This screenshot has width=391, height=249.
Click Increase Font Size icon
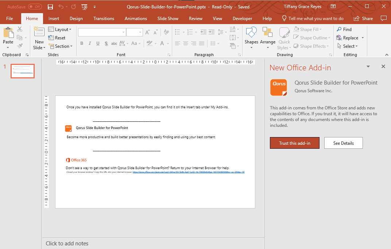coord(147,32)
